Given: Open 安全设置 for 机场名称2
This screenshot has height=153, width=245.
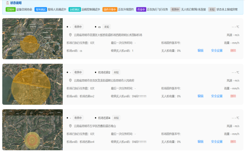Looking at the screenshot, I should pos(217,96).
